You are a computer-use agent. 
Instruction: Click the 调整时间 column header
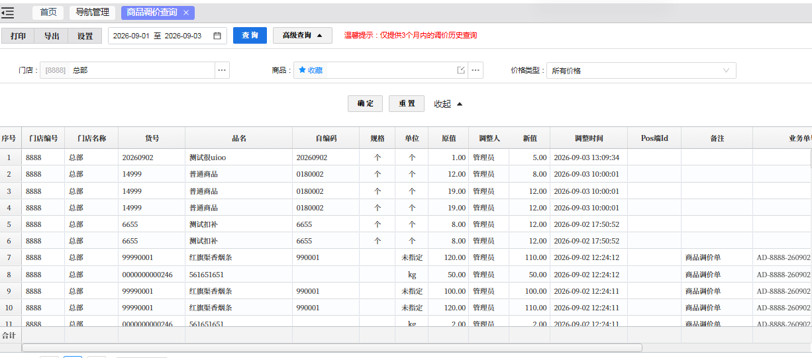pos(589,138)
